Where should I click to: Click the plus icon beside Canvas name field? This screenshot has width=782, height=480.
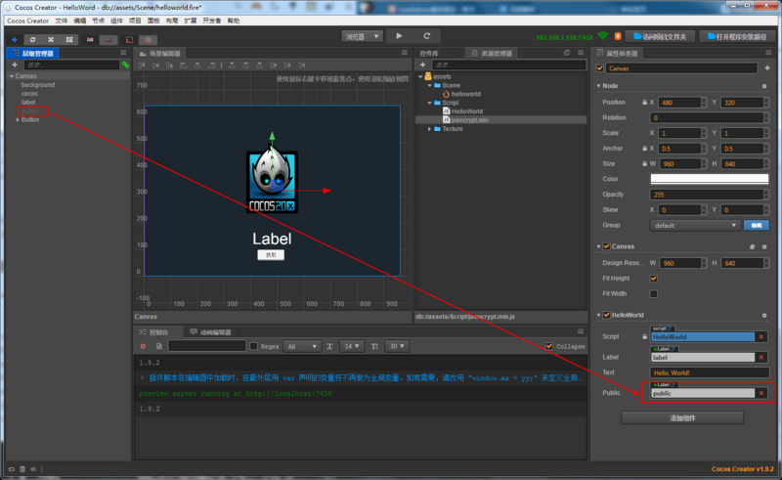point(767,68)
